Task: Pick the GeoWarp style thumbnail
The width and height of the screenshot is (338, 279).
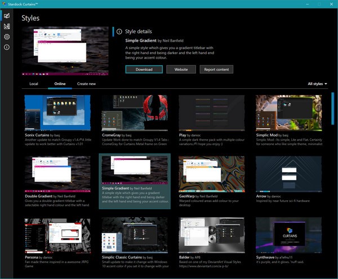Action: (212, 174)
